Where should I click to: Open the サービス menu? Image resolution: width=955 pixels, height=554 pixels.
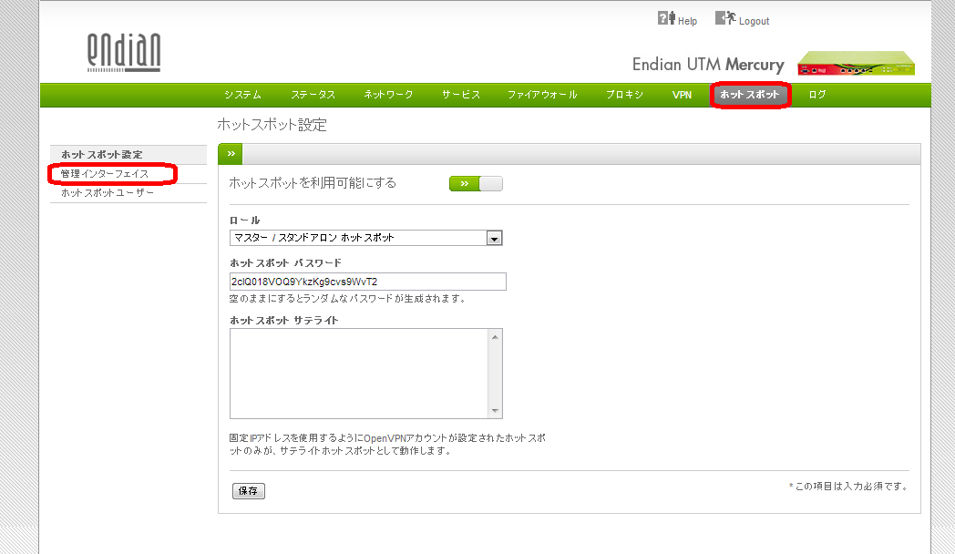[x=461, y=95]
